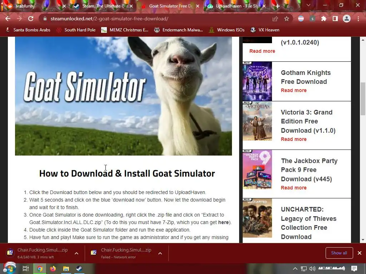
Task: View site info via the padlock icon
Action: [x=45, y=19]
